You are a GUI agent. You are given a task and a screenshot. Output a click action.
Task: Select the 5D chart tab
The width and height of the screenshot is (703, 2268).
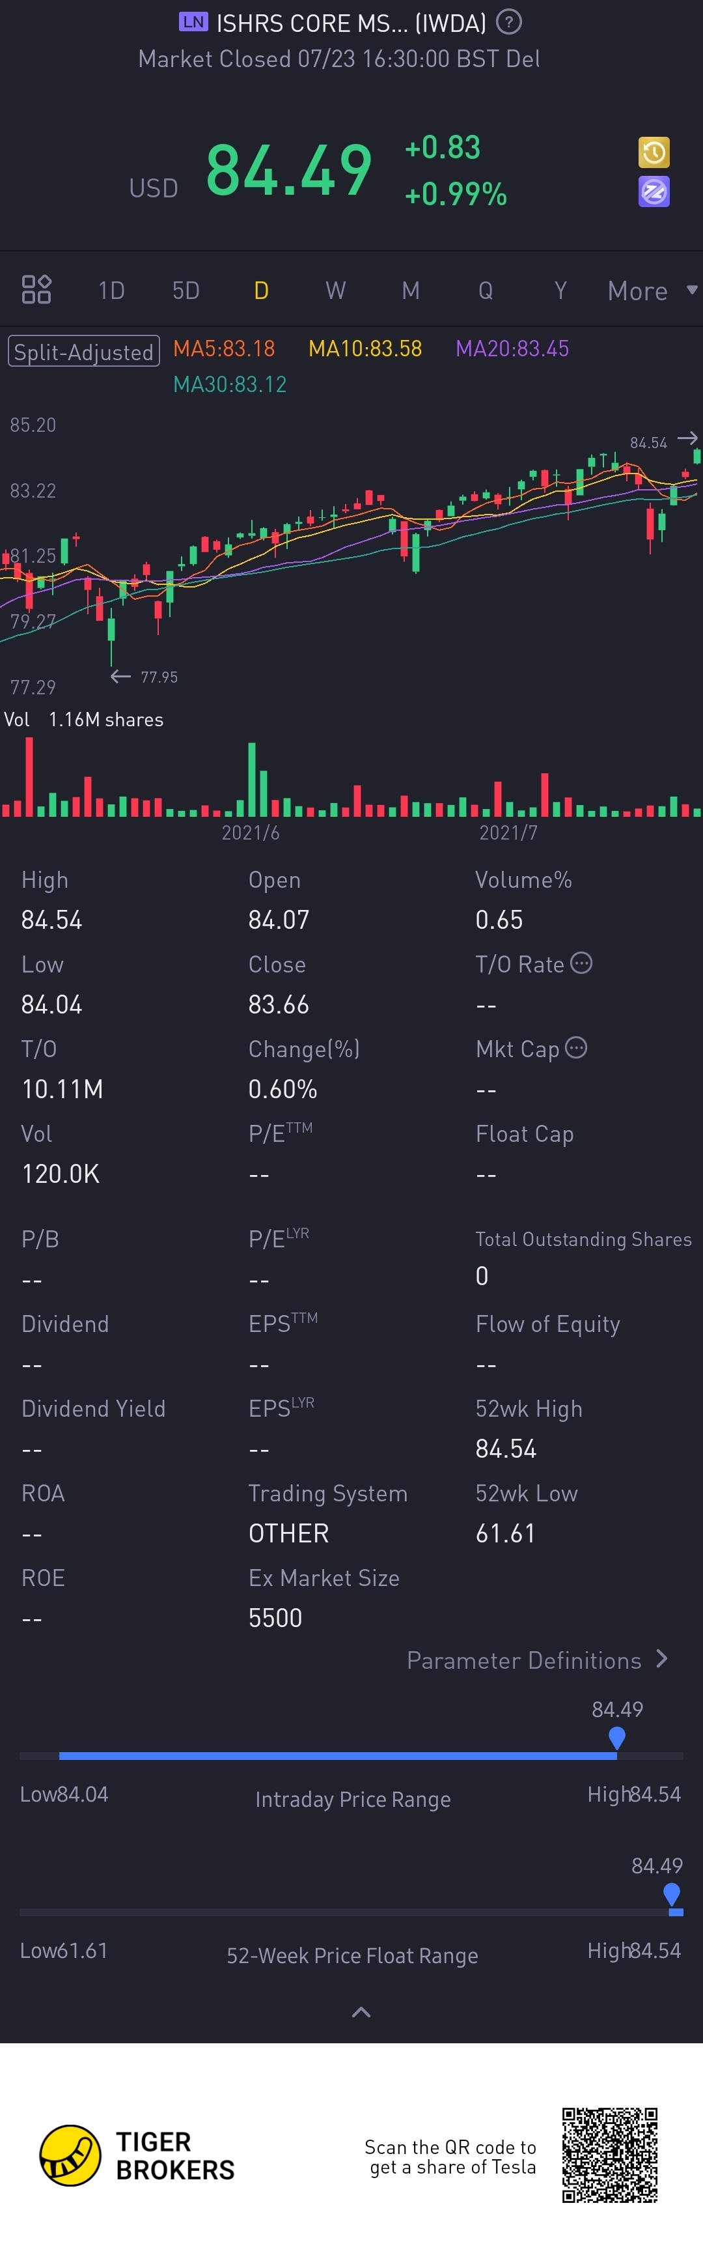click(x=186, y=290)
